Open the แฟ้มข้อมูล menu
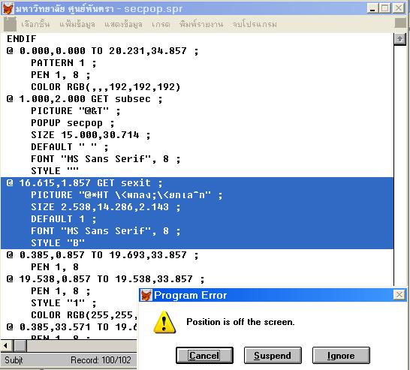Image resolution: width=410 pixels, height=370 pixels. (77, 24)
